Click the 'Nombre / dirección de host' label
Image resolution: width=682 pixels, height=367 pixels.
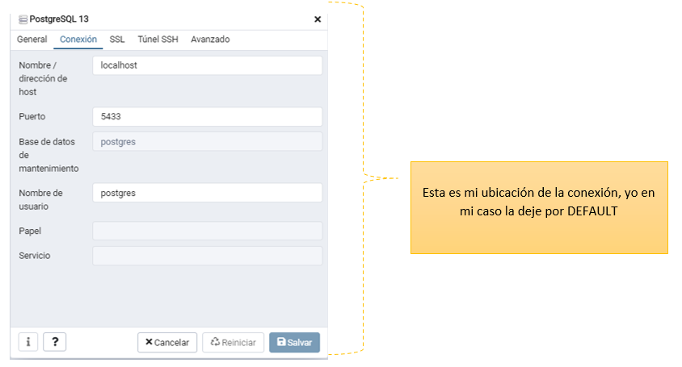[43, 78]
